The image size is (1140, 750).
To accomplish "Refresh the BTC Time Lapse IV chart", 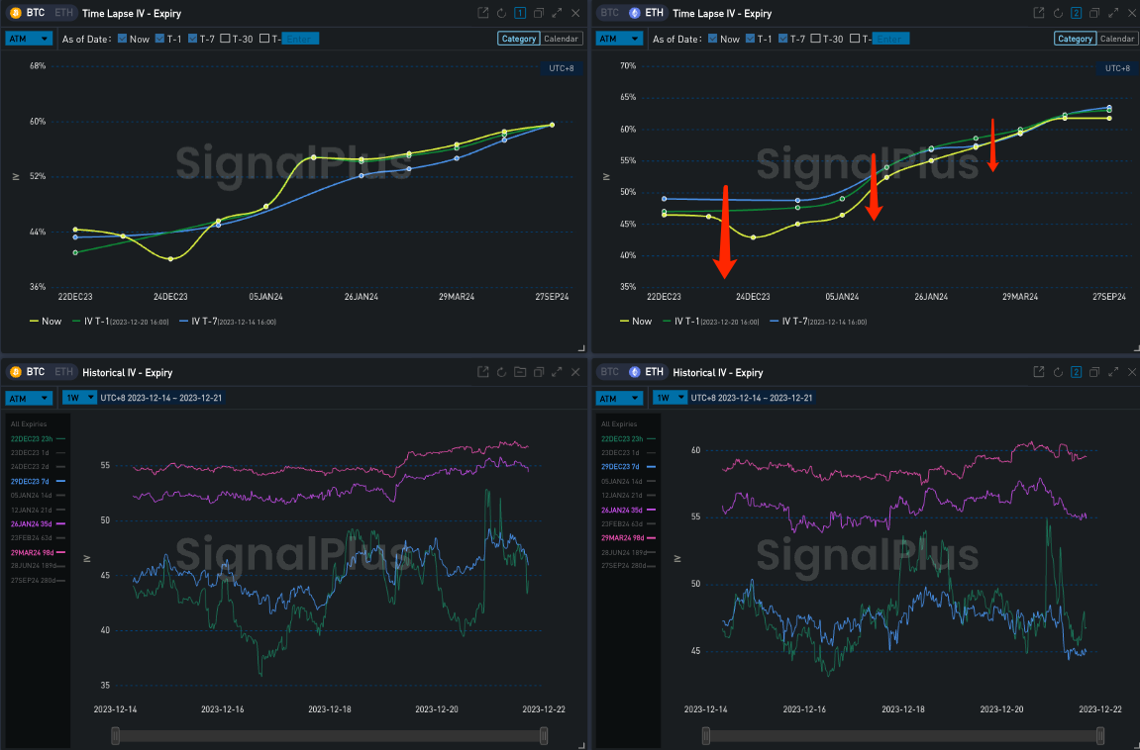I will (501, 13).
